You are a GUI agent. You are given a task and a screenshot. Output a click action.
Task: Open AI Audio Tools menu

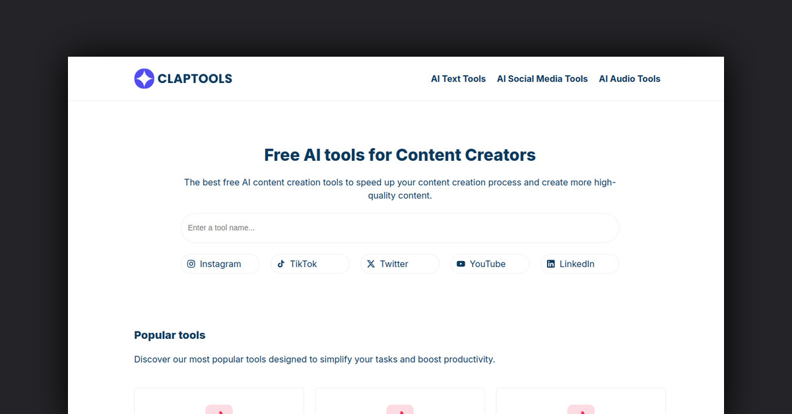click(629, 78)
